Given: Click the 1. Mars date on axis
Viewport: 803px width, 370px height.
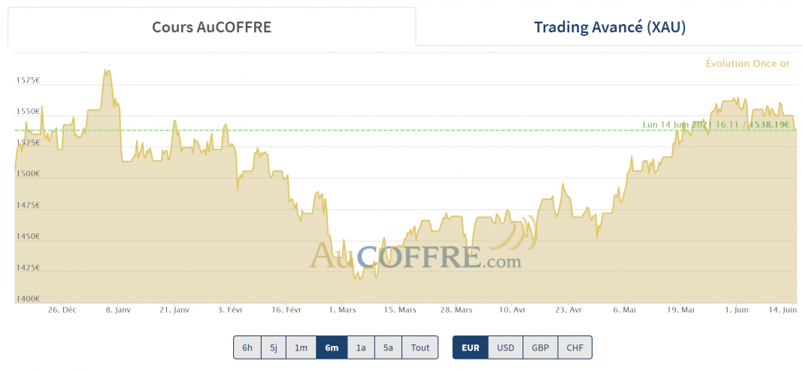Looking at the screenshot, I should click(x=342, y=309).
